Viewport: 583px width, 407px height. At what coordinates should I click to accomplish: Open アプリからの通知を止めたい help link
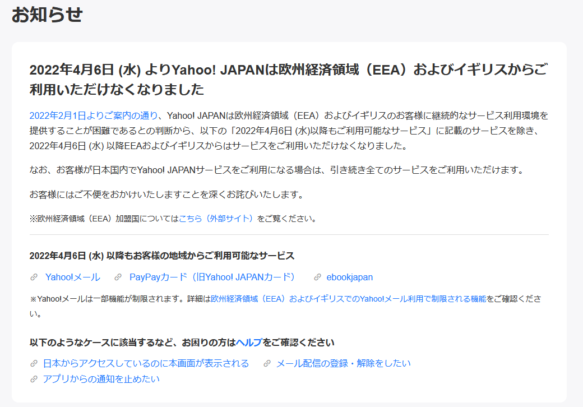pyautogui.click(x=101, y=379)
